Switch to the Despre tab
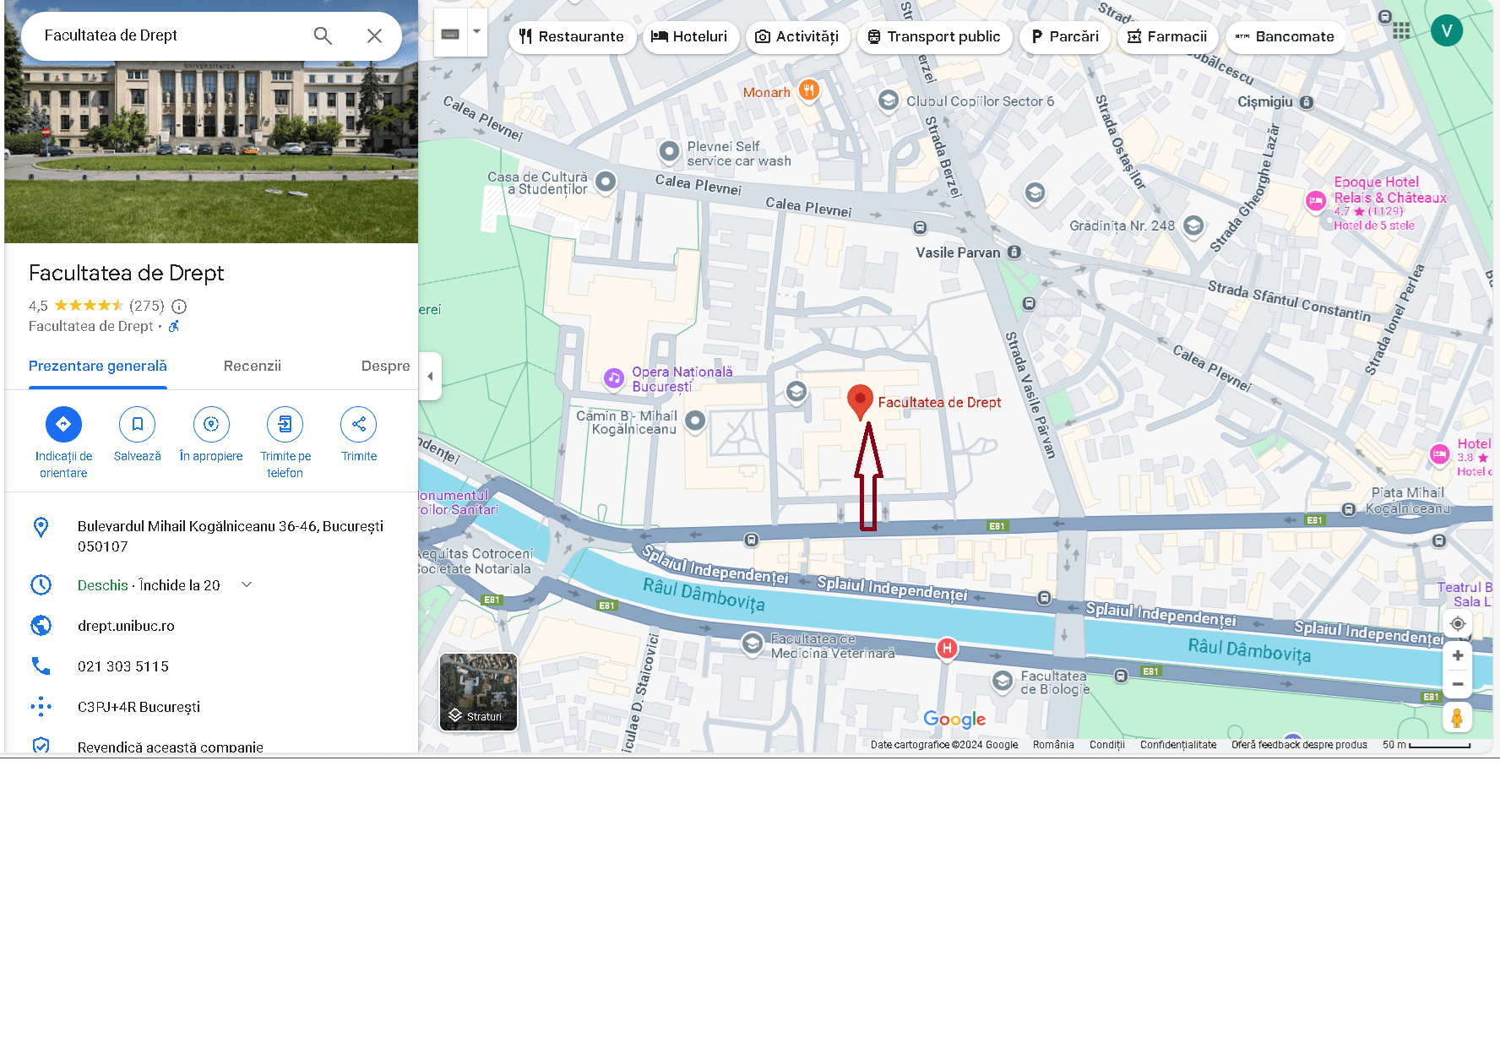1500x1054 pixels. [x=385, y=366]
